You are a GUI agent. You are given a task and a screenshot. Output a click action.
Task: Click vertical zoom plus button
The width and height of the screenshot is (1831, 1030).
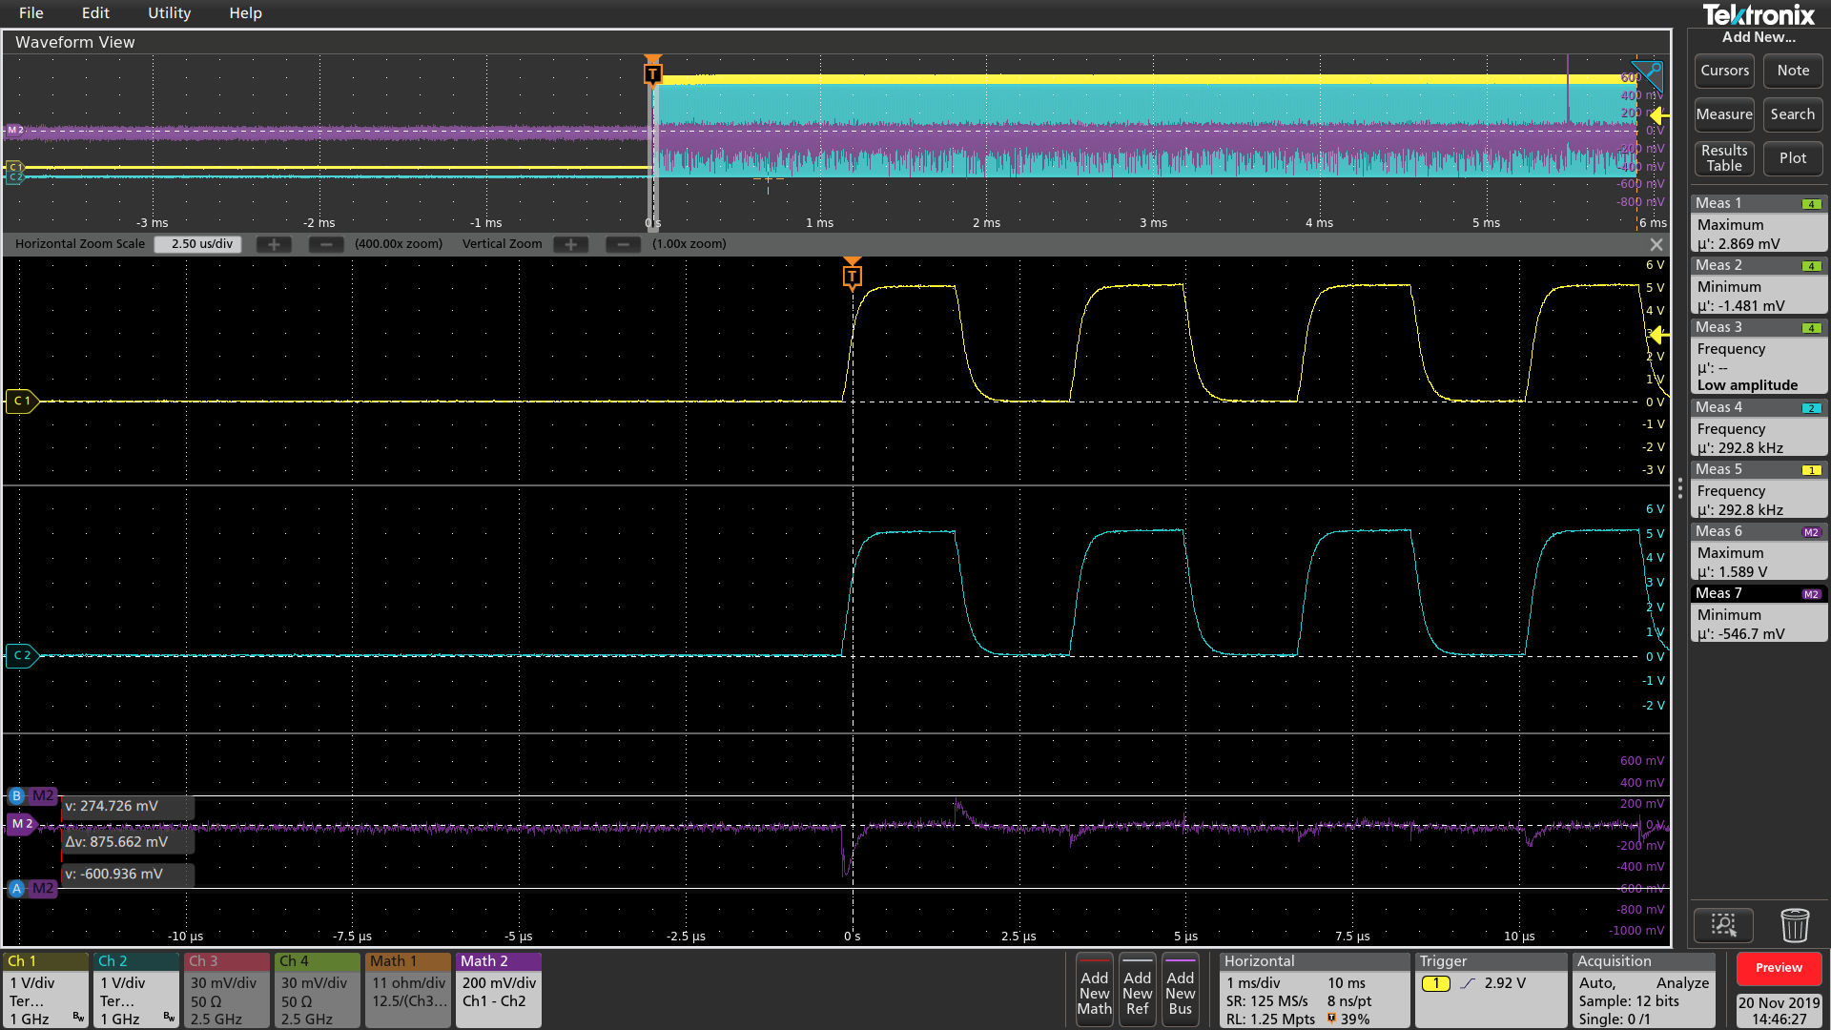pos(570,244)
